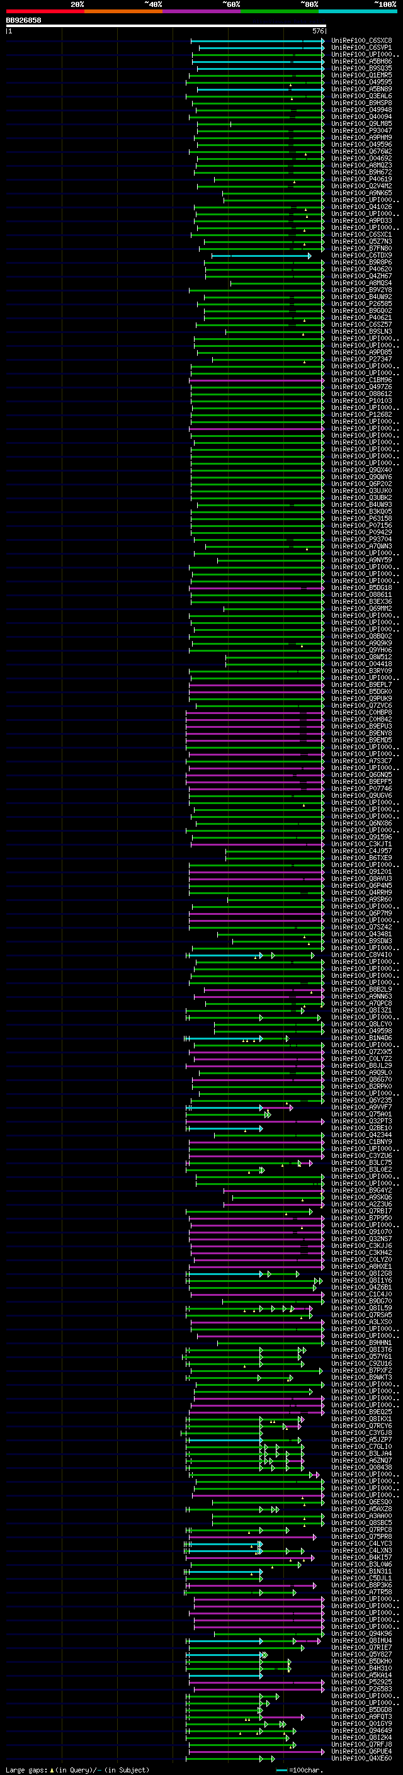Select hit label UniRef100_C4J957

361,851
